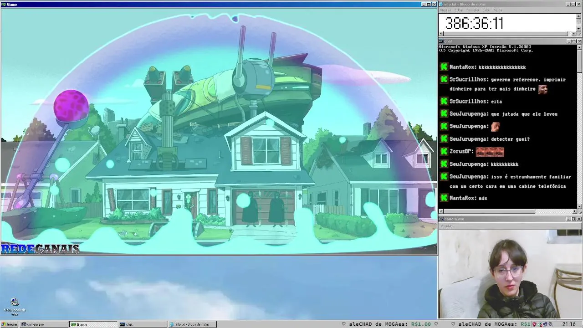
Task: Switch to camera.exe in the taskbar
Action: pyautogui.click(x=44, y=324)
